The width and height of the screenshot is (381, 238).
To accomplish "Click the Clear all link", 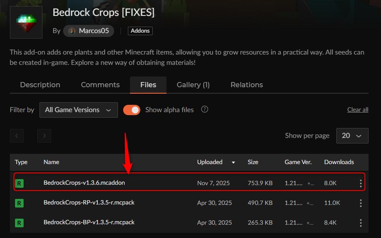I will [358, 110].
